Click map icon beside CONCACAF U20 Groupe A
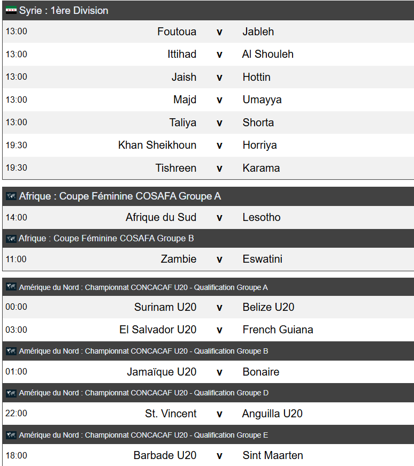 coord(11,287)
